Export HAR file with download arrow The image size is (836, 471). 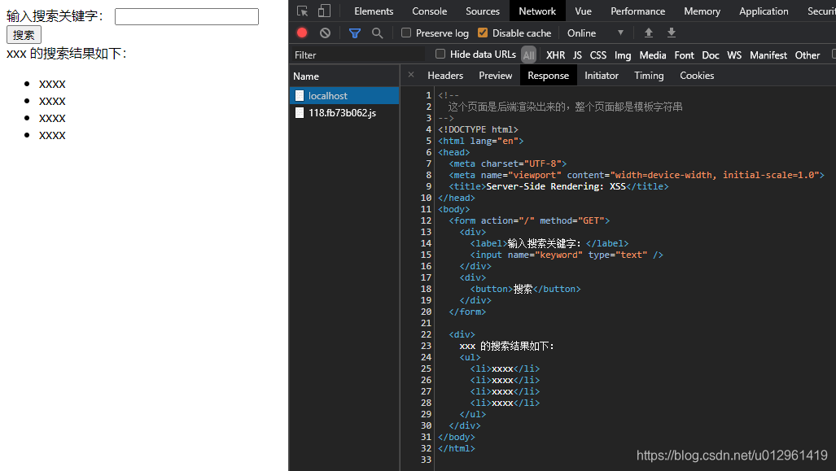pyautogui.click(x=672, y=33)
